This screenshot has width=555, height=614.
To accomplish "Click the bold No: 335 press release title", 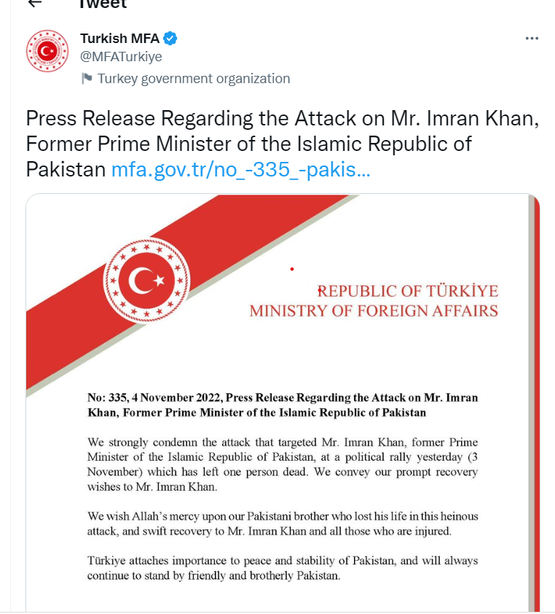I will click(x=283, y=405).
